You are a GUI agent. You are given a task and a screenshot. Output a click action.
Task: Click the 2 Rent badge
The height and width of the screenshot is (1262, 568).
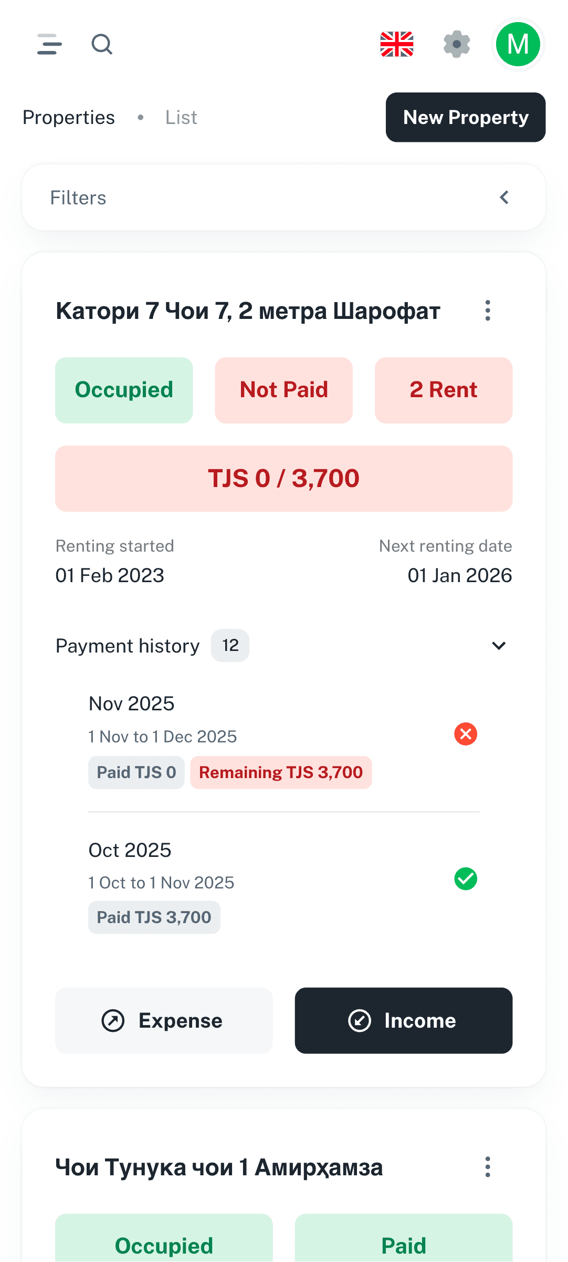tap(443, 390)
